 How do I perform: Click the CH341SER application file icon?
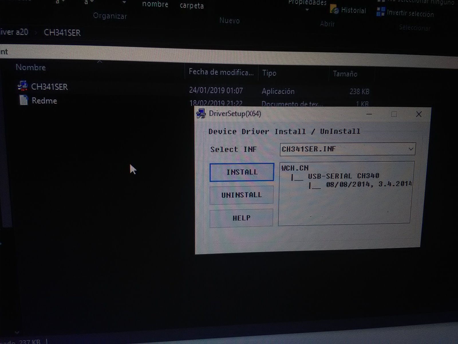22,86
